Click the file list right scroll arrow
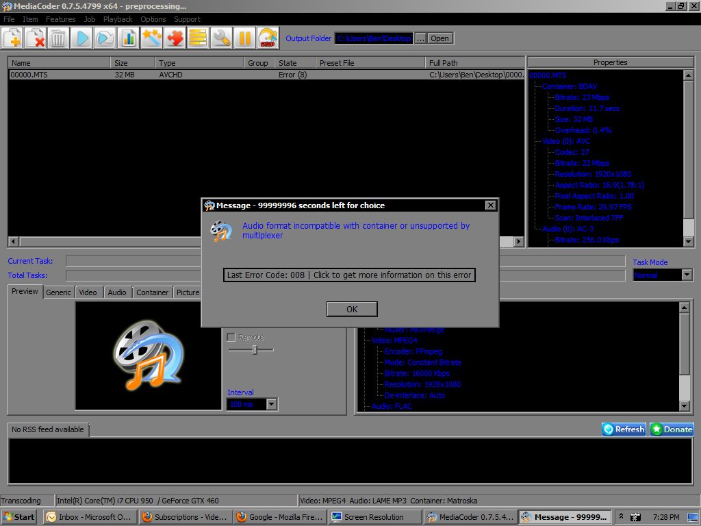The image size is (701, 526). point(519,242)
